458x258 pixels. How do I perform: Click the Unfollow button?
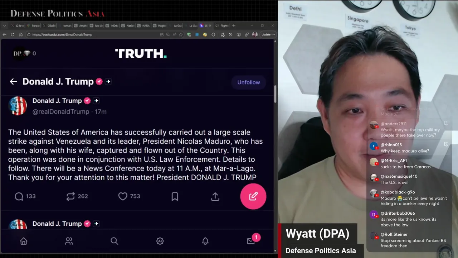[x=249, y=82]
